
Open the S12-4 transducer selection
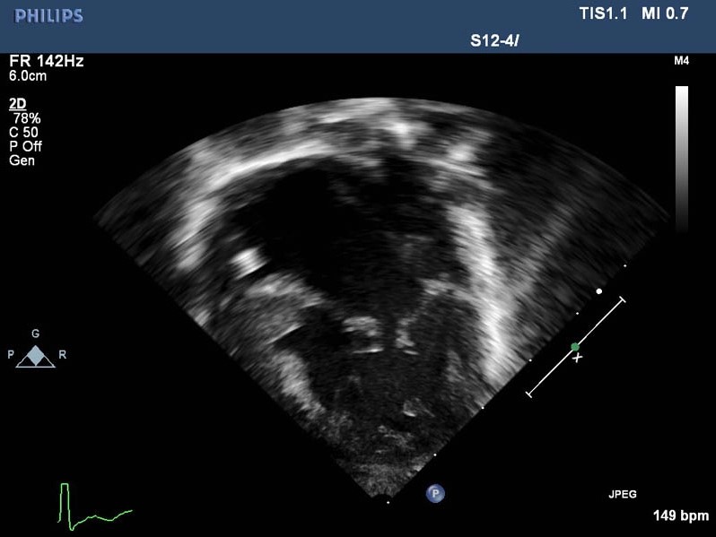493,41
